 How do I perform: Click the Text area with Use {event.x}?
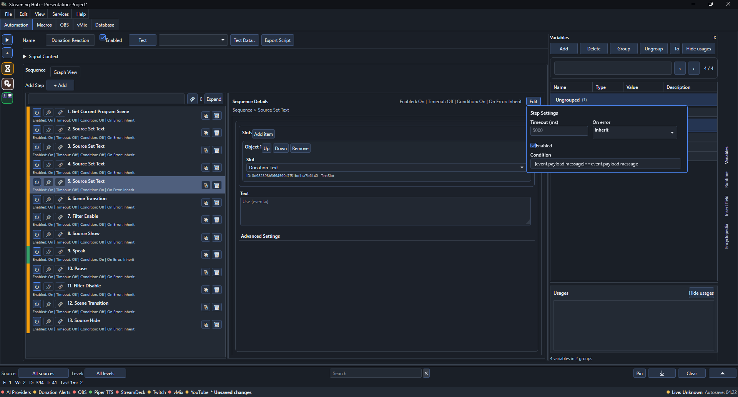[385, 211]
